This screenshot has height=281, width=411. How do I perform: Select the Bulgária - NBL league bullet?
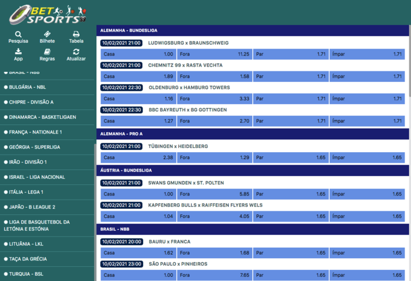[x=5, y=87]
